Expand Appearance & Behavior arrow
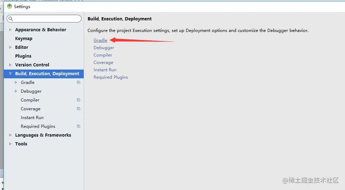The width and height of the screenshot is (345, 190). (x=10, y=30)
